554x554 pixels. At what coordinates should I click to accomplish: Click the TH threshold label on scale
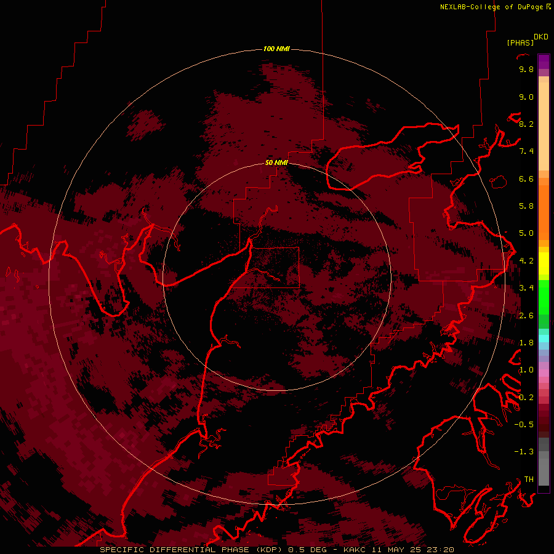coord(529,480)
